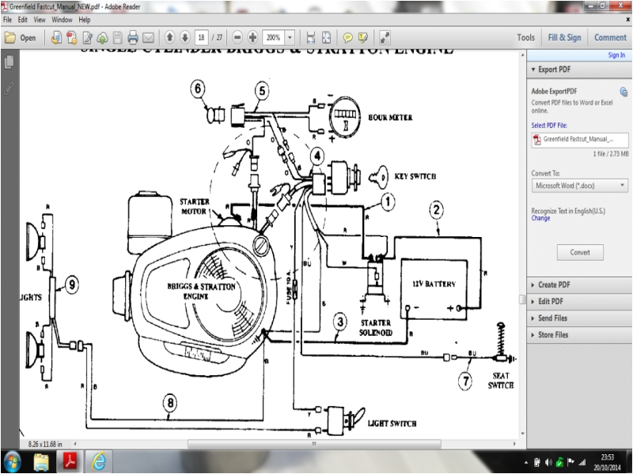Go to next page with down arrow
The image size is (633, 474).
coord(185,37)
